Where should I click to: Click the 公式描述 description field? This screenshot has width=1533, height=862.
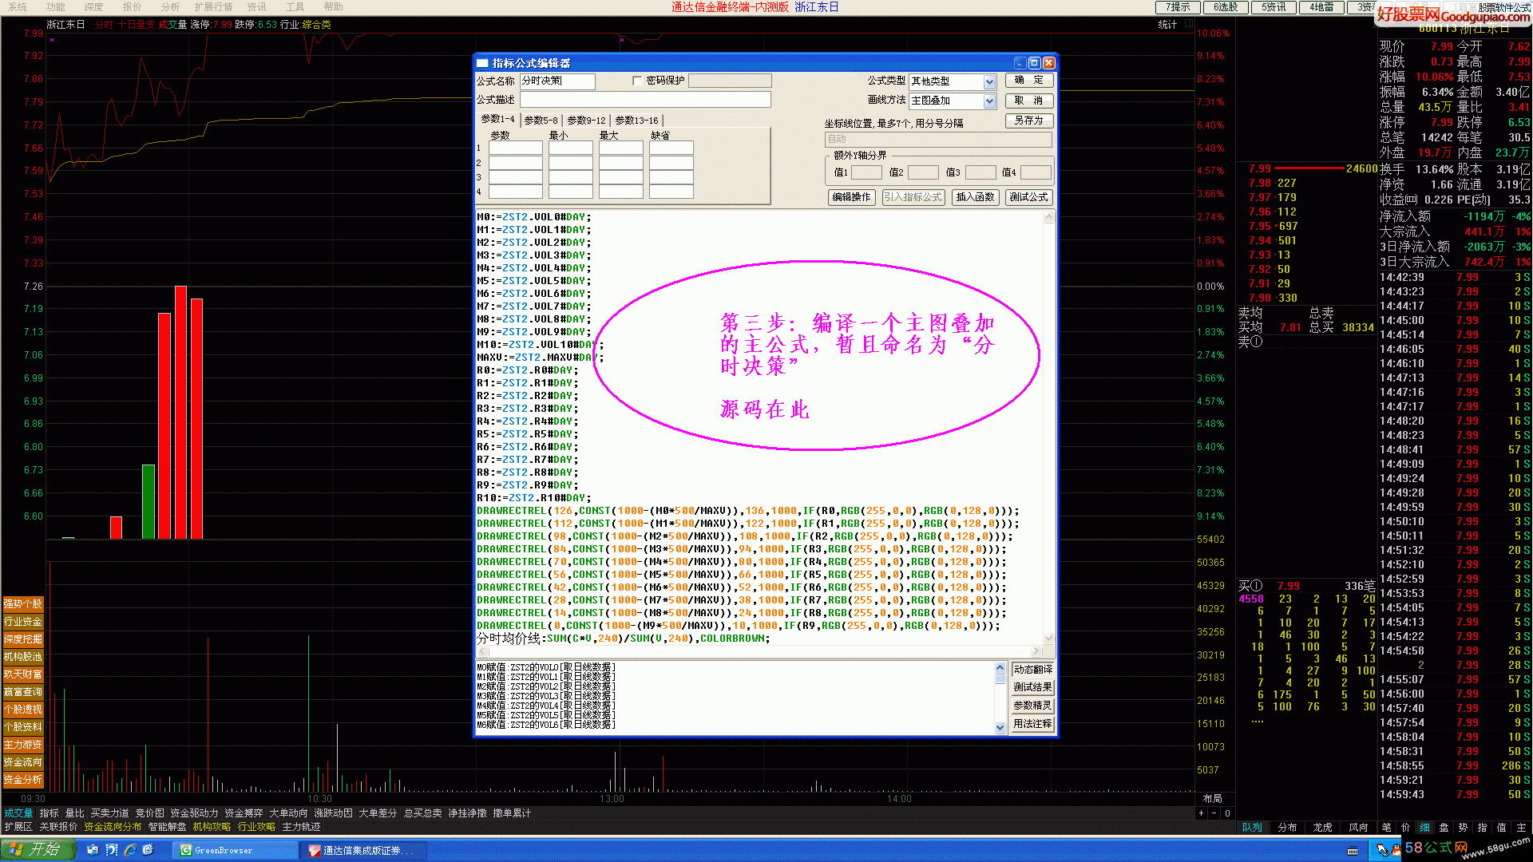pyautogui.click(x=645, y=100)
